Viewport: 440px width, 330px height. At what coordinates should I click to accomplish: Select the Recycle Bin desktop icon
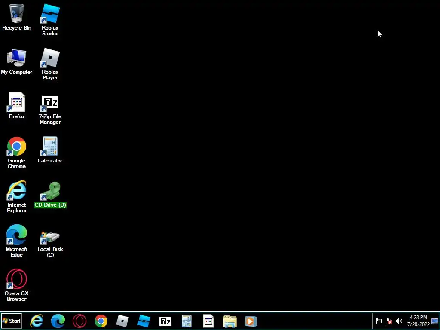[17, 17]
